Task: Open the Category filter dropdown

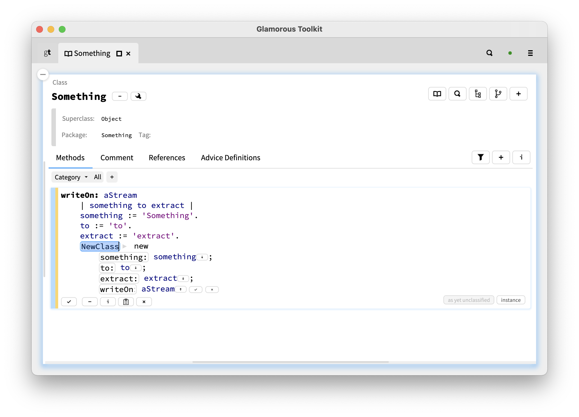Action: pos(71,177)
